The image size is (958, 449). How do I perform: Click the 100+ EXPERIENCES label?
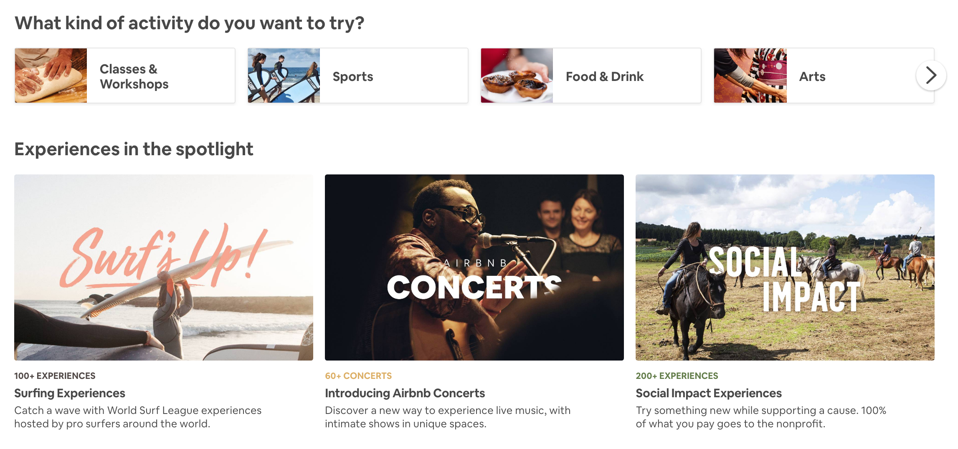pos(55,376)
